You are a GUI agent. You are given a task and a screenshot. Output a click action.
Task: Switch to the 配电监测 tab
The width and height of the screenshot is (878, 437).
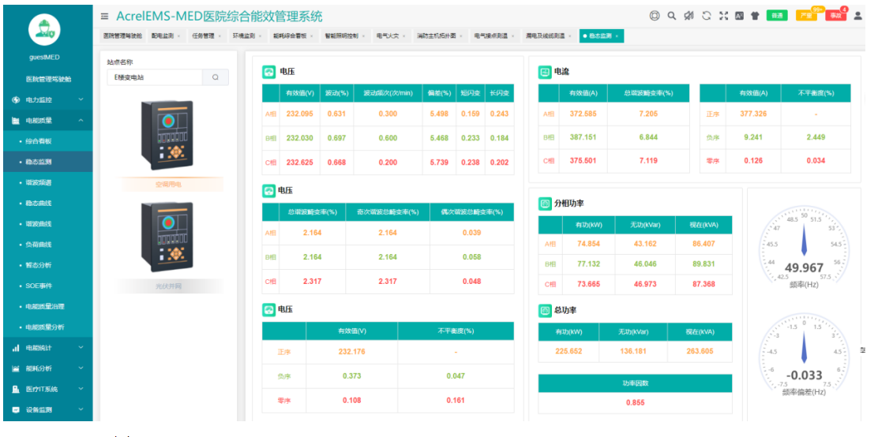(163, 35)
